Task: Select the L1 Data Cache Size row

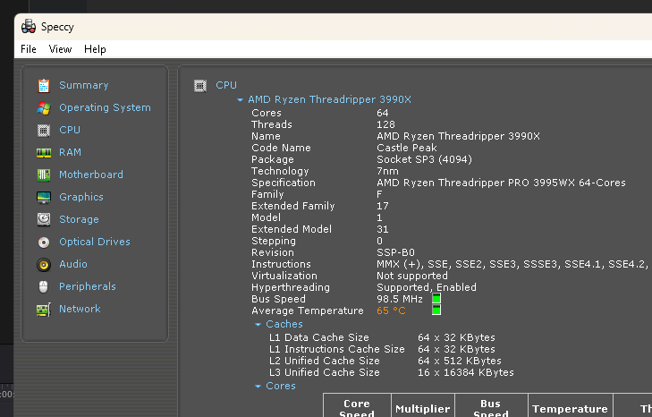Action: [382, 337]
